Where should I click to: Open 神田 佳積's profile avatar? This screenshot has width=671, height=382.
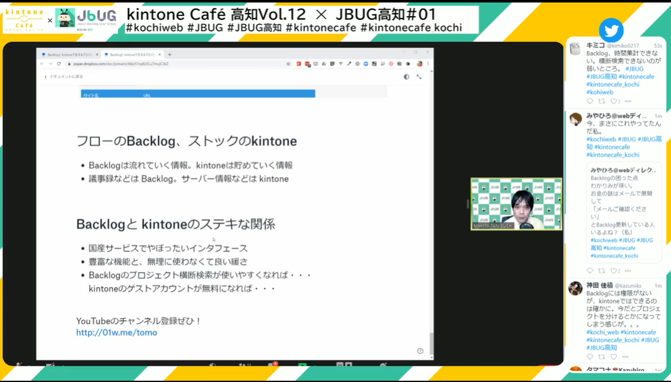tap(575, 288)
